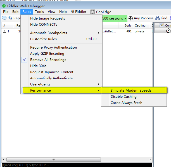The width and height of the screenshot is (171, 167).
Task: Expand Performance submenu arrow
Action: tap(99, 90)
